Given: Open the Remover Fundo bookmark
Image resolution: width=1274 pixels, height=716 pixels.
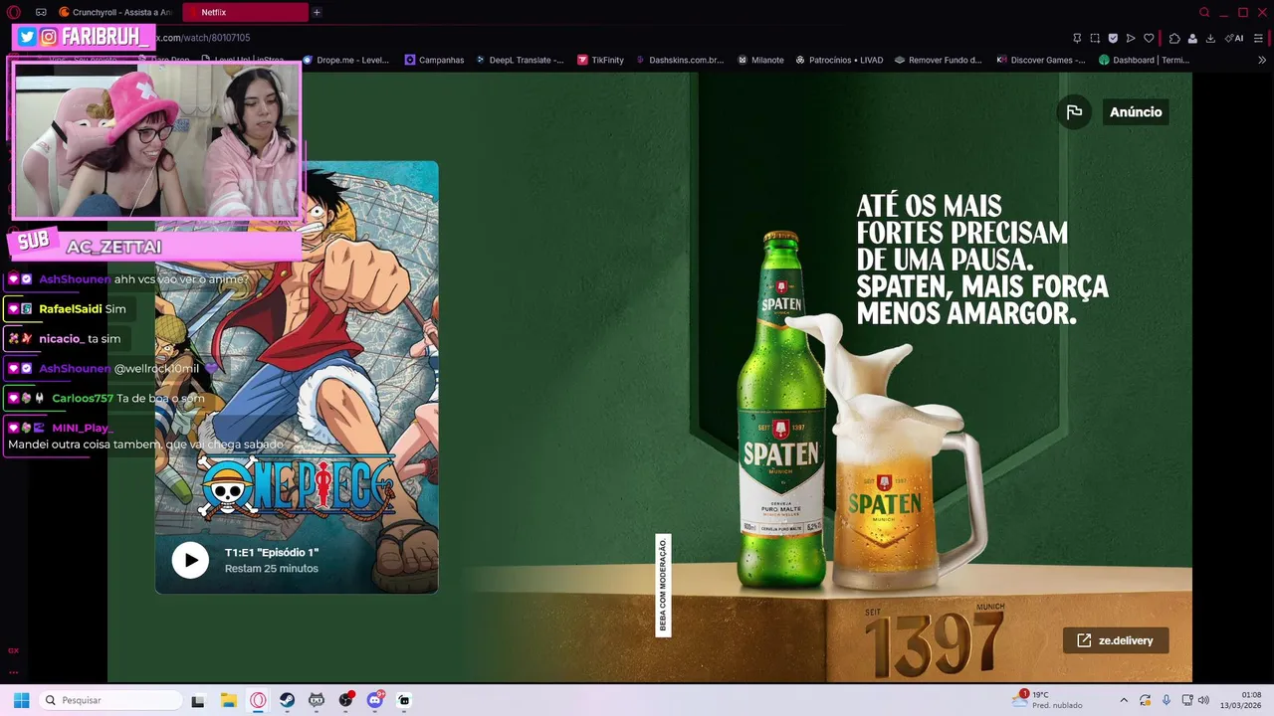Looking at the screenshot, I should pyautogui.click(x=938, y=60).
